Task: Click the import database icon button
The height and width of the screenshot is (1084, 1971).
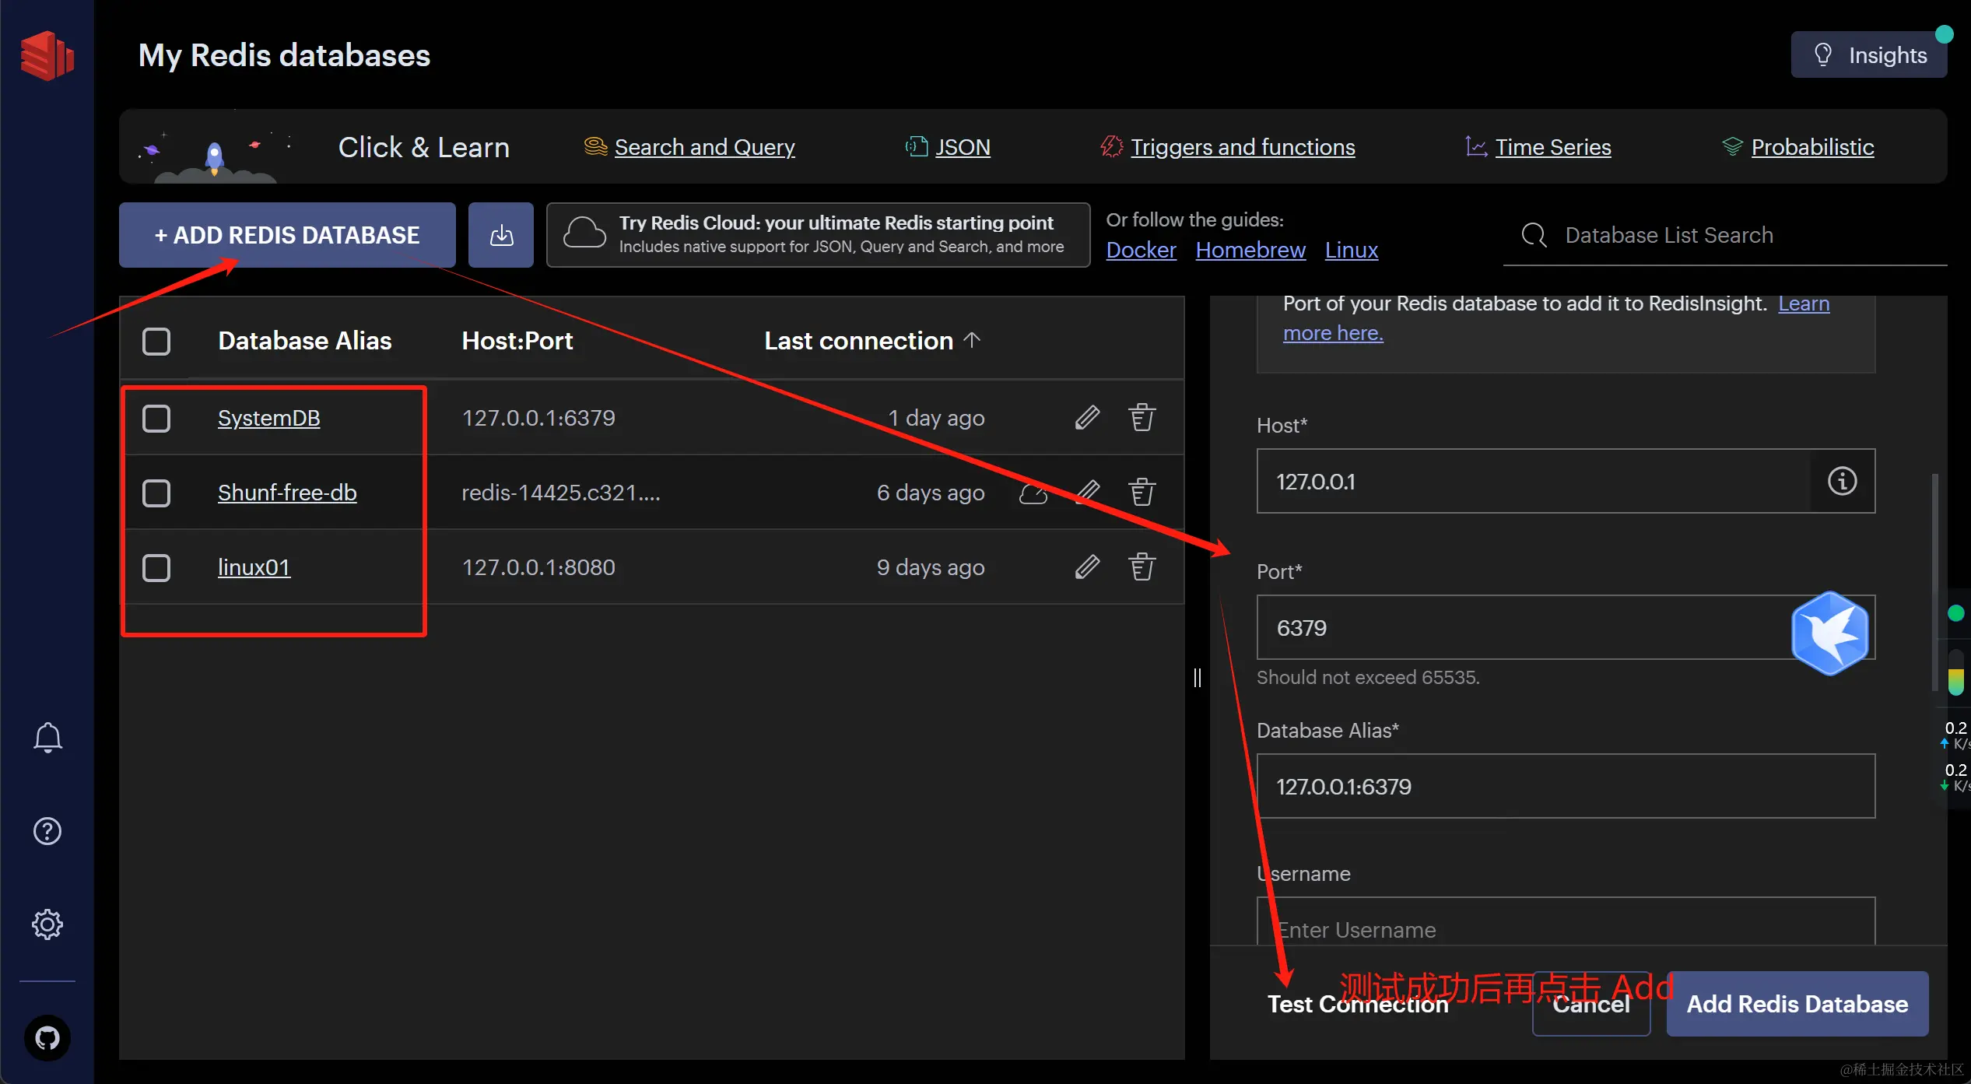Action: point(501,235)
